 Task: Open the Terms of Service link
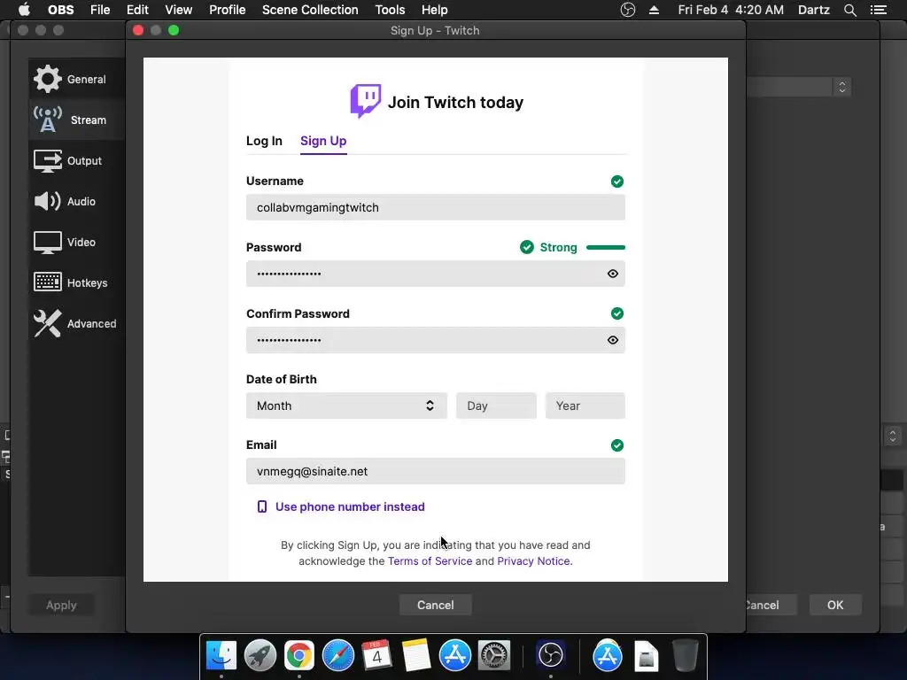pyautogui.click(x=430, y=560)
